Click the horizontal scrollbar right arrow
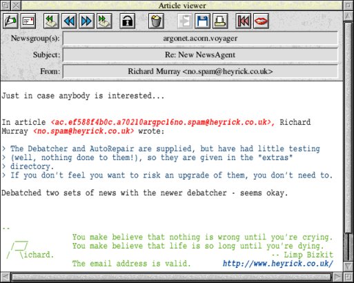This screenshot has height=283, width=354. (338, 277)
